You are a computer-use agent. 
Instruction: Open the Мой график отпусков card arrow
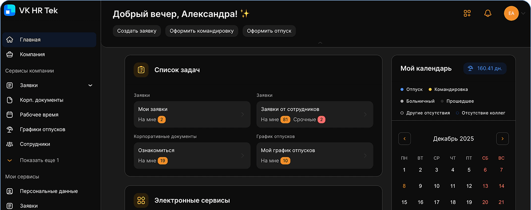(x=365, y=156)
